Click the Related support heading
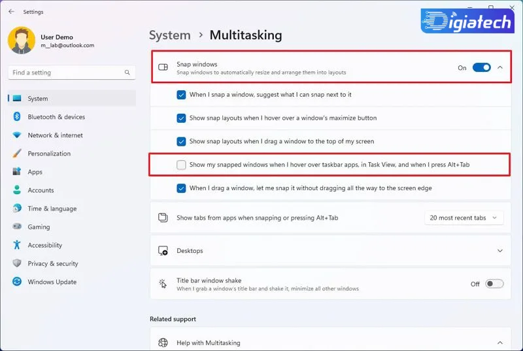Image resolution: width=523 pixels, height=351 pixels. click(173, 319)
